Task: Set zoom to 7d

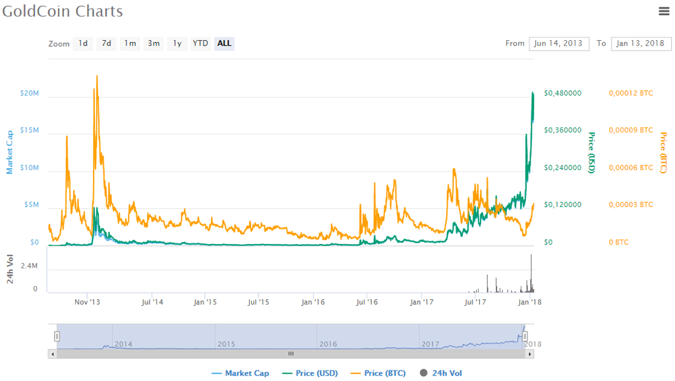Action: point(106,44)
